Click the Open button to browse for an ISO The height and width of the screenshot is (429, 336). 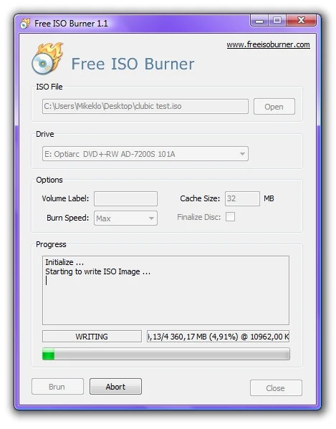pos(274,107)
